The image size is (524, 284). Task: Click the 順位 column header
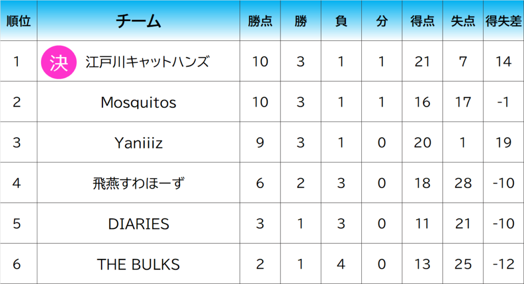click(18, 21)
